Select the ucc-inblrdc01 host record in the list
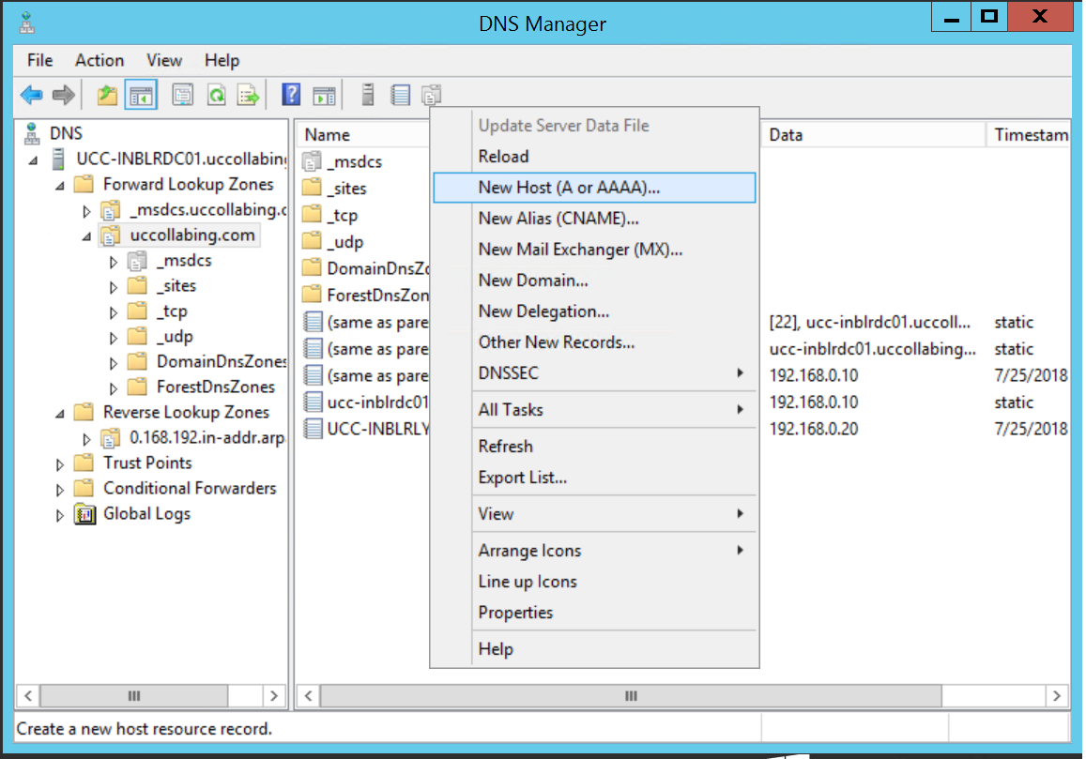1086x759 pixels. [377, 402]
